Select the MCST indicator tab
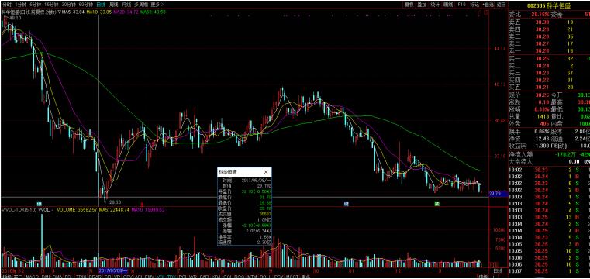 pyautogui.click(x=292, y=276)
